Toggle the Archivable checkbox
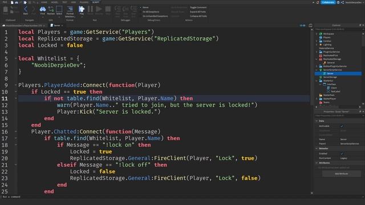 [x=342, y=126]
